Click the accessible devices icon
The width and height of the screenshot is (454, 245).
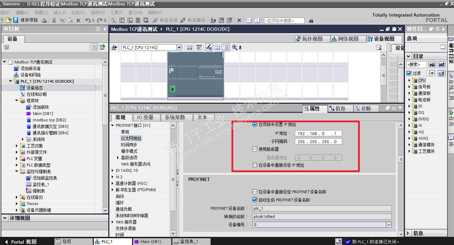point(213,20)
